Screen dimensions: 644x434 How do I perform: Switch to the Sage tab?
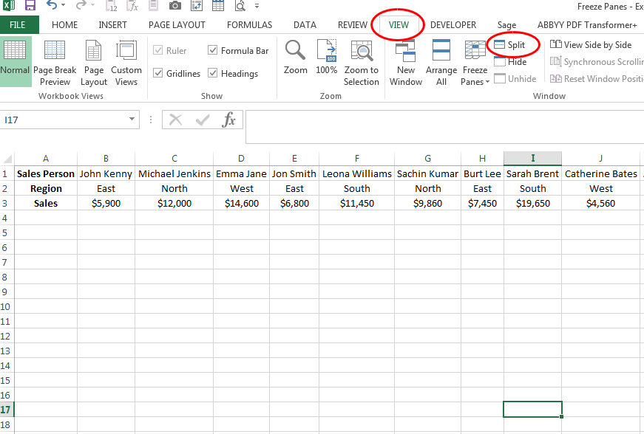(x=506, y=25)
